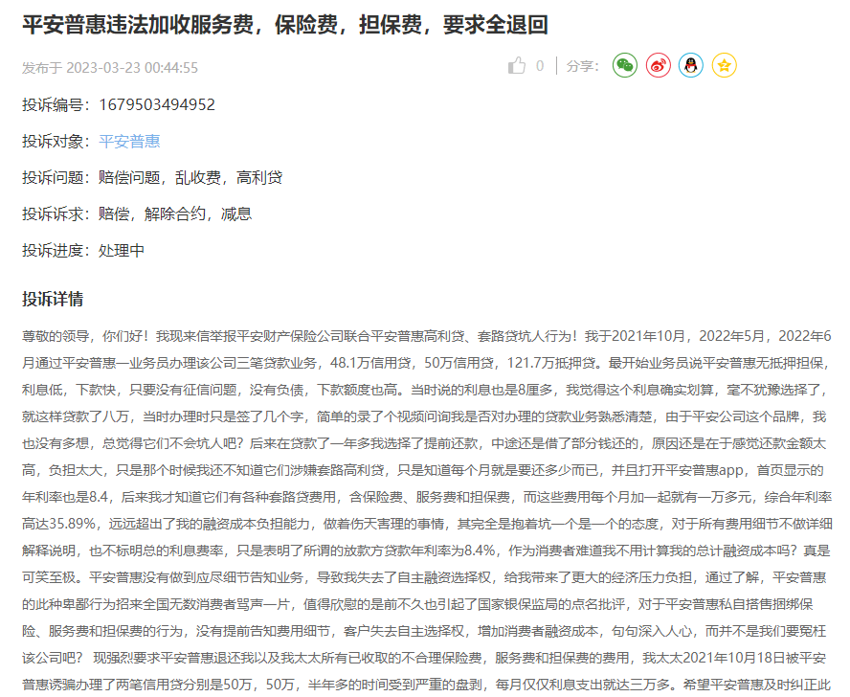Click complaint number 1679503494952
The image size is (850, 697).
157,104
